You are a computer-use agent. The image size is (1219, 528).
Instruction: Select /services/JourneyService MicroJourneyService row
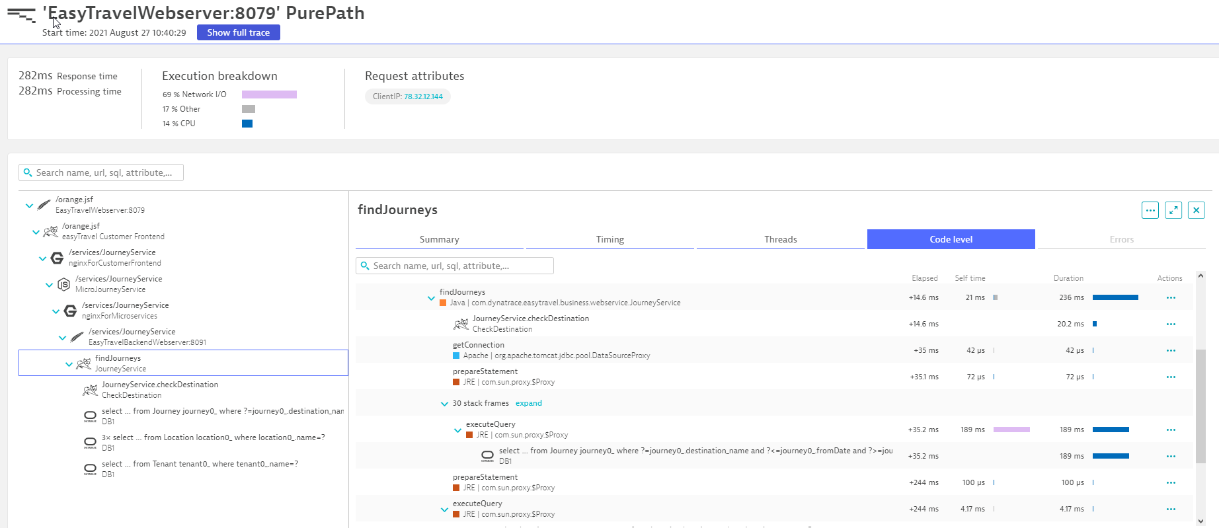(x=183, y=284)
